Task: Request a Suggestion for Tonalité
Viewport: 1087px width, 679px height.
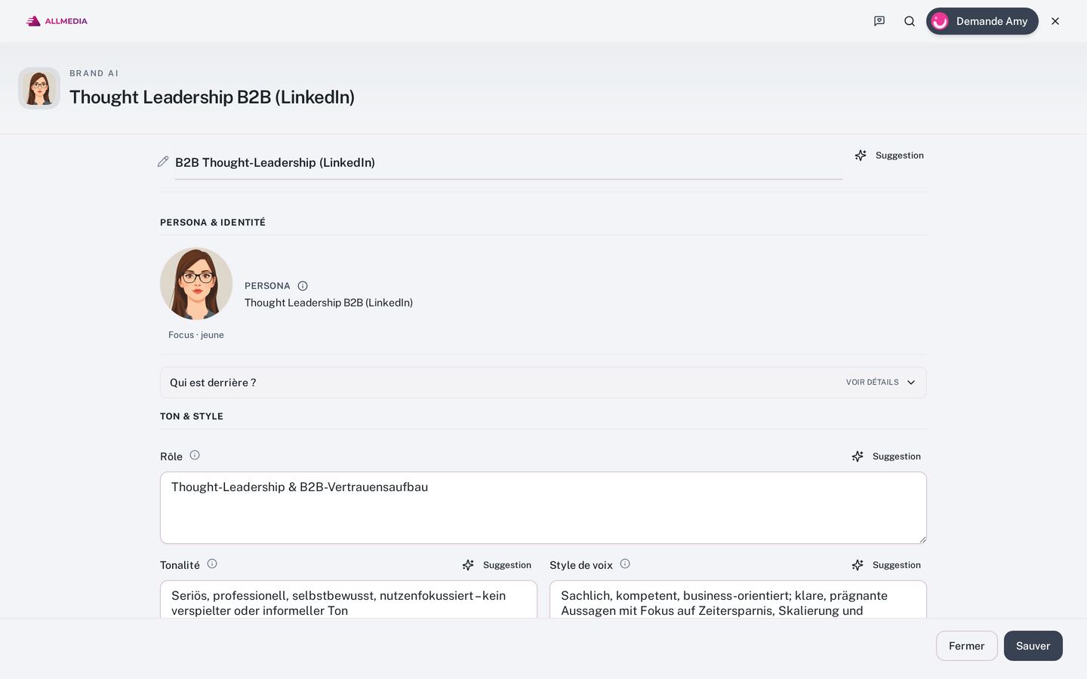Action: pos(497,565)
